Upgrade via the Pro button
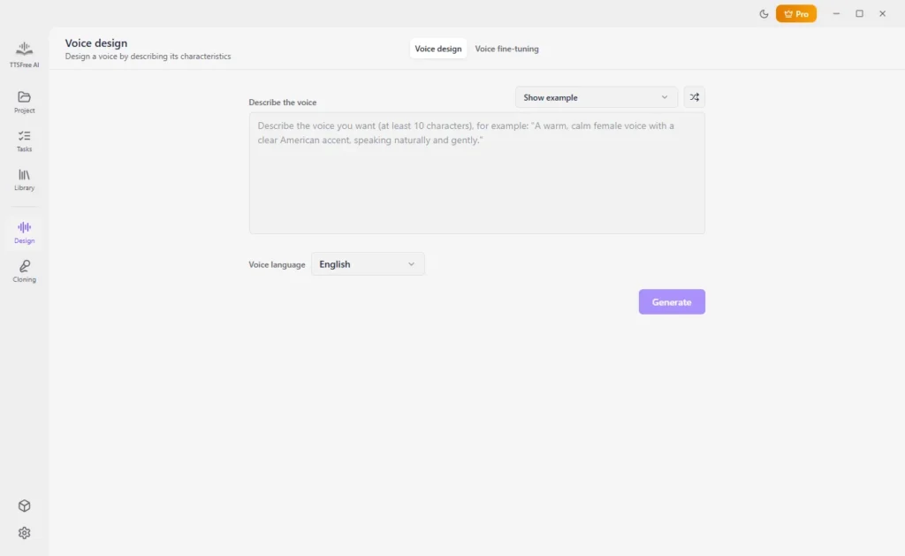The height and width of the screenshot is (556, 905). pos(796,14)
